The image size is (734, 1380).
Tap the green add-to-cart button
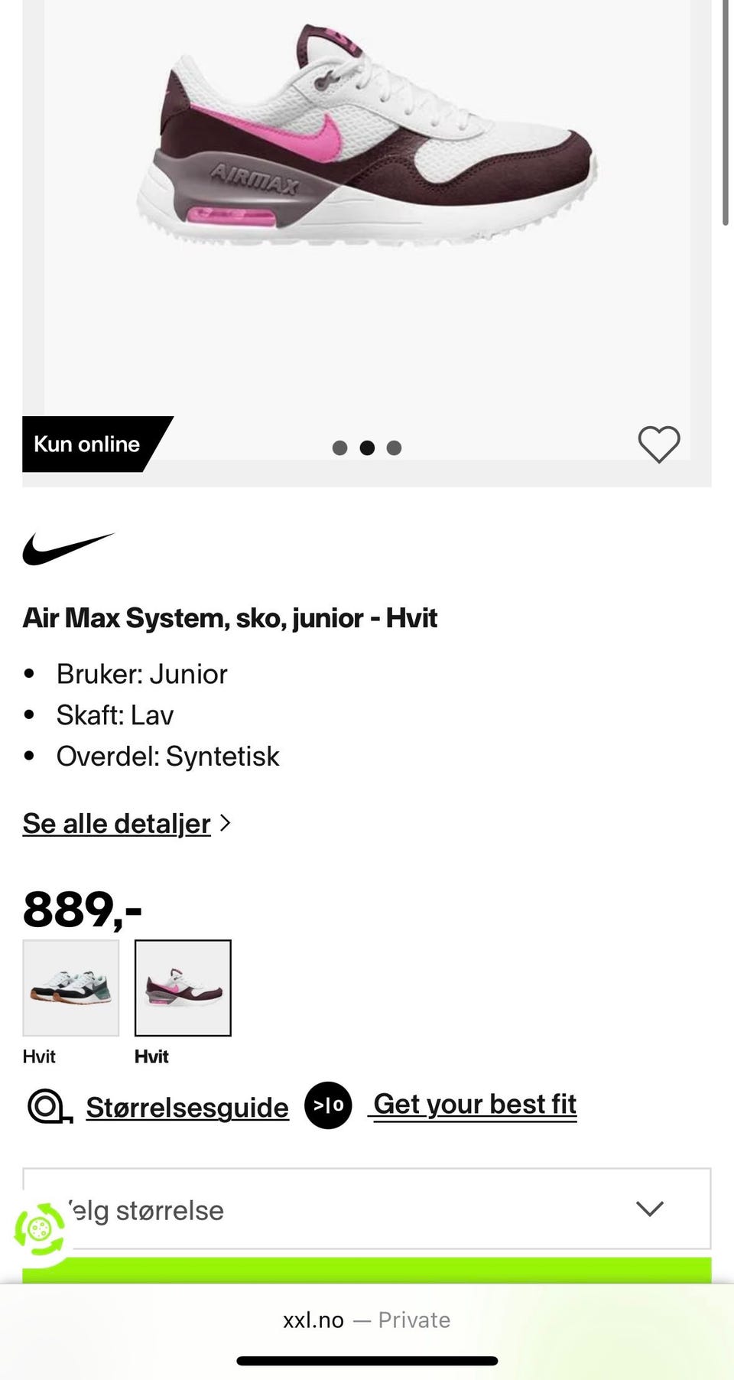point(367,1270)
